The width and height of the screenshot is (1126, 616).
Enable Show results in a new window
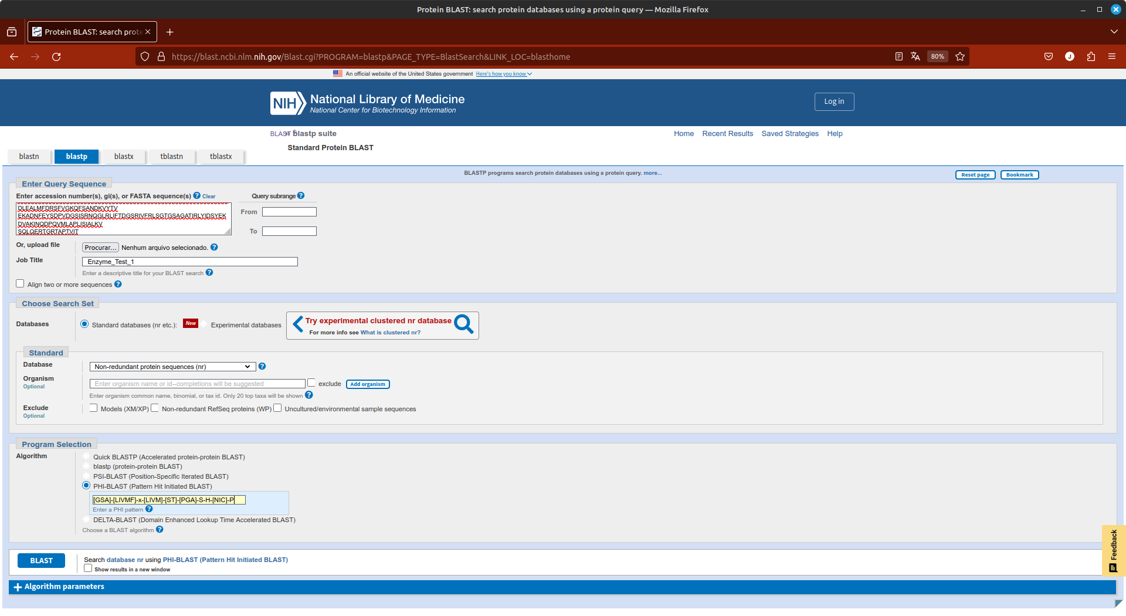coord(88,568)
